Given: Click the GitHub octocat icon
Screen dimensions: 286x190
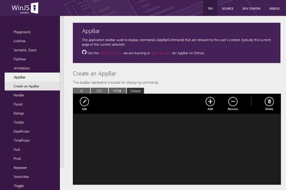Looking at the screenshot, I should (84, 53).
